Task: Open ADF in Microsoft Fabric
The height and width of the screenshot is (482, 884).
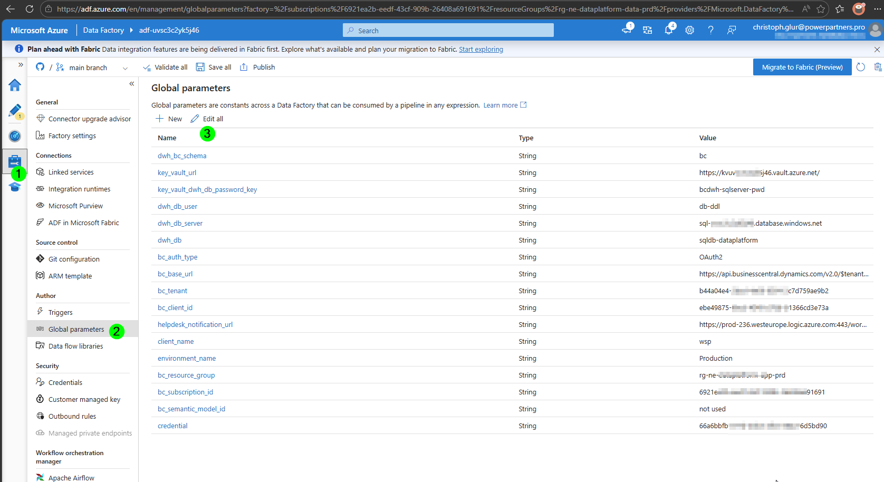Action: 77,223
